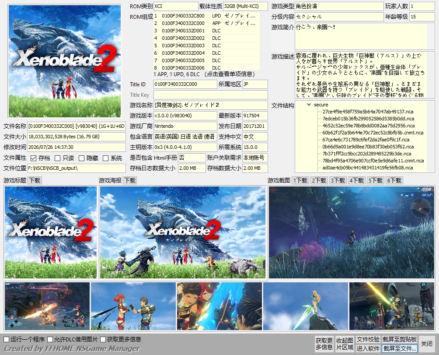Click the 收起图片区域 button

click(x=345, y=344)
